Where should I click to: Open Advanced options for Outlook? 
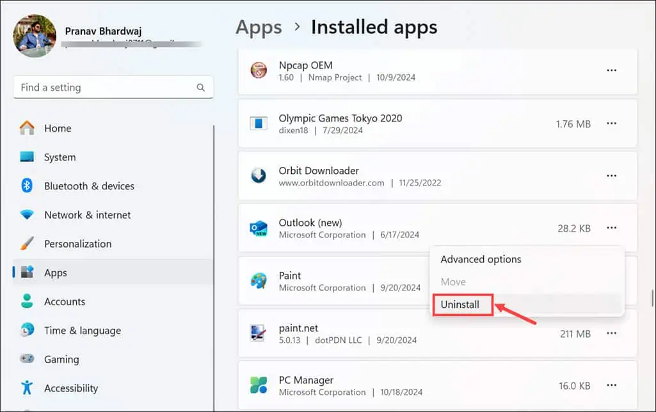pos(480,259)
